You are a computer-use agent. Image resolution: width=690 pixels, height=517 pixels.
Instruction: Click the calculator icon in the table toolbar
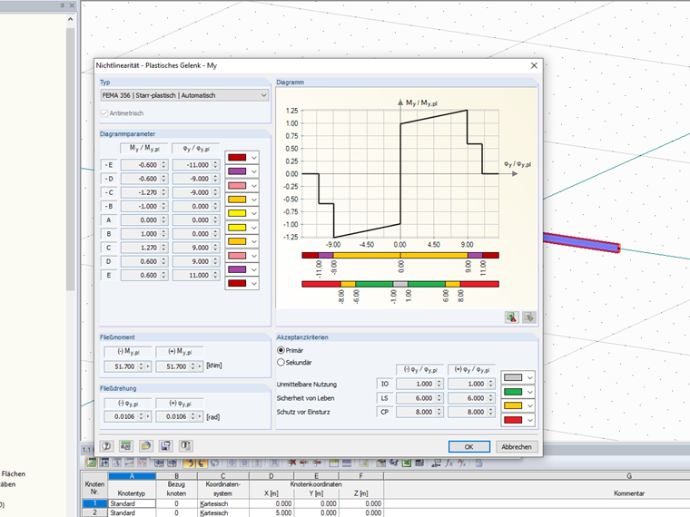419,463
